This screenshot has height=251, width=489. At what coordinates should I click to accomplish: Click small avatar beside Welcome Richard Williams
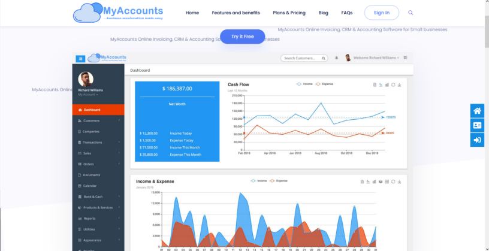coord(348,58)
